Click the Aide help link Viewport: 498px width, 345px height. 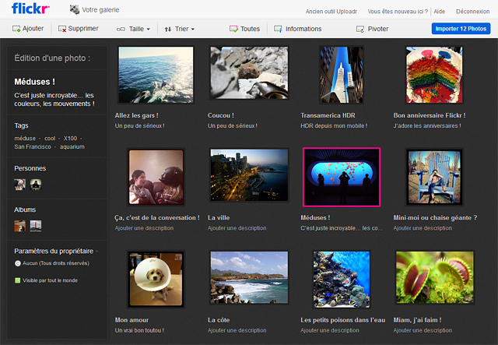click(440, 12)
